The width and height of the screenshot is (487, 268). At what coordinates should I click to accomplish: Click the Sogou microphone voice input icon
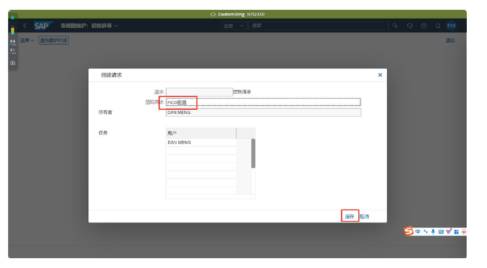[433, 232]
